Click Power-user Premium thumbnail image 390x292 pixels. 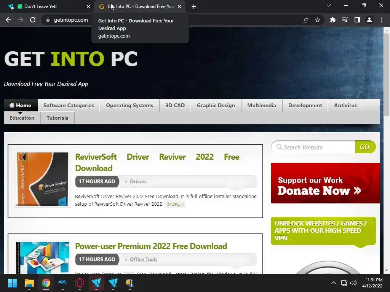[x=43, y=258]
